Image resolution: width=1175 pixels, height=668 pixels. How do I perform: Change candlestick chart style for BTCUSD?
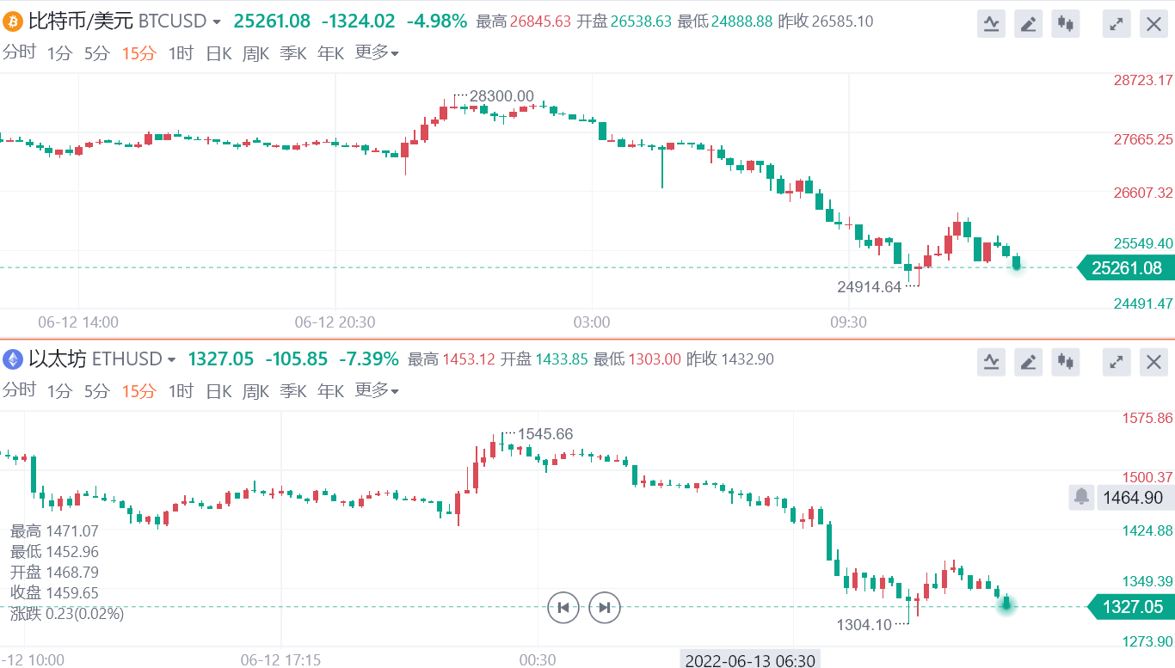(x=1066, y=24)
